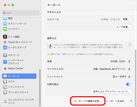Open Game Center icon in sidebar
The height and width of the screenshot is (107, 137).
[x=5, y=68]
